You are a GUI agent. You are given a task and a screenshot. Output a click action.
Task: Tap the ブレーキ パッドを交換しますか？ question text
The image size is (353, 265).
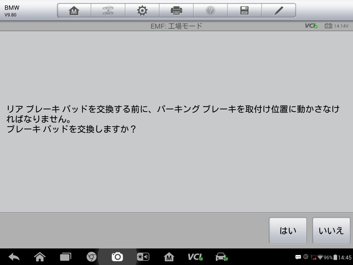pos(71,129)
